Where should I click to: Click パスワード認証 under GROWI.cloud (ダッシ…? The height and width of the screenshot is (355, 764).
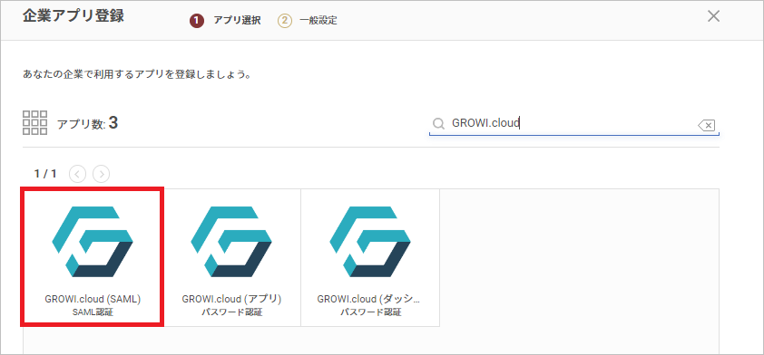coord(371,312)
